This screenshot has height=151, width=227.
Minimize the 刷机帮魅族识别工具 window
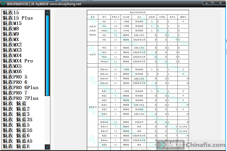pyautogui.click(x=207, y=3)
